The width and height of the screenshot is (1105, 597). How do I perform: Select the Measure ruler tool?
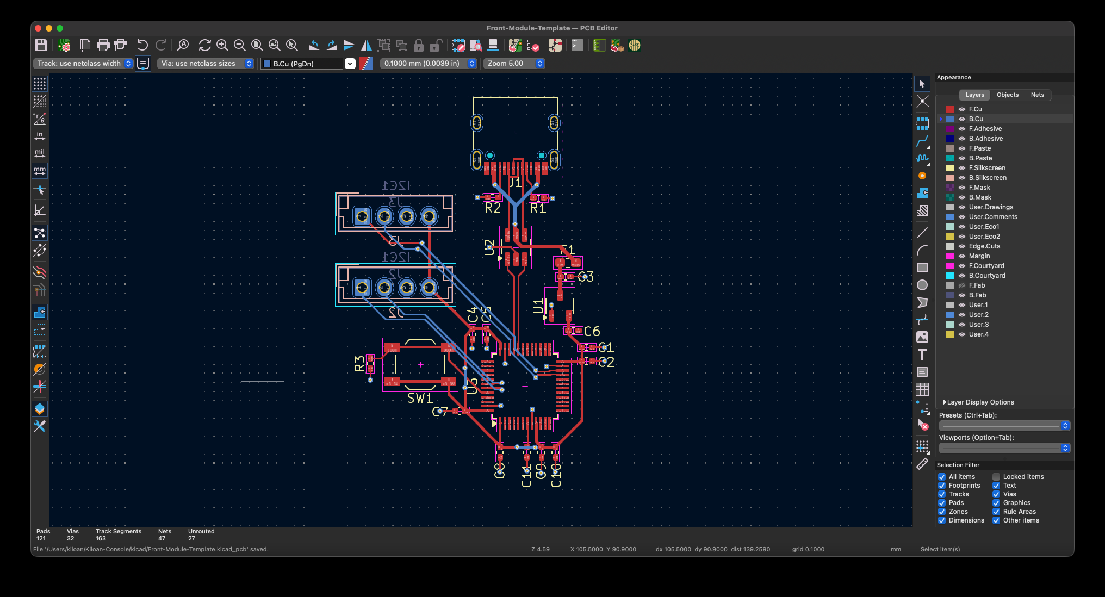point(922,464)
